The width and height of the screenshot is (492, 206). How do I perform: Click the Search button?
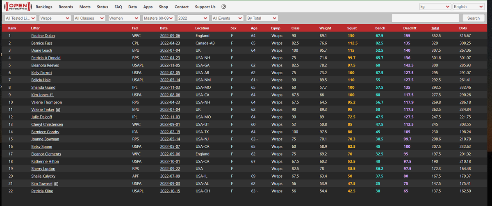pos(474,18)
